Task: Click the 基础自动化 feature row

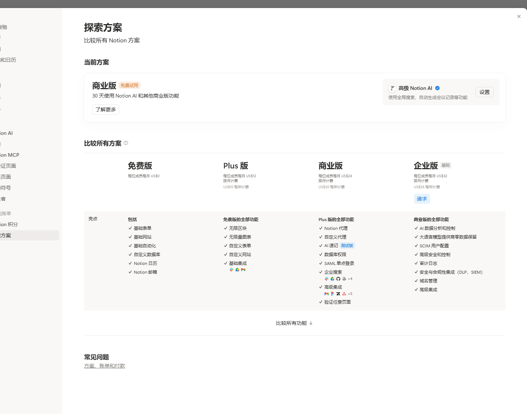Action: pyautogui.click(x=142, y=246)
